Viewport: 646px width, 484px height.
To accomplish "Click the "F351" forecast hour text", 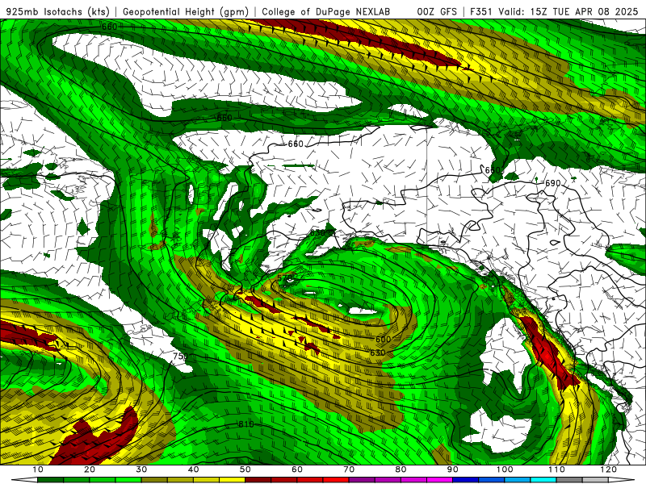I will (x=481, y=11).
